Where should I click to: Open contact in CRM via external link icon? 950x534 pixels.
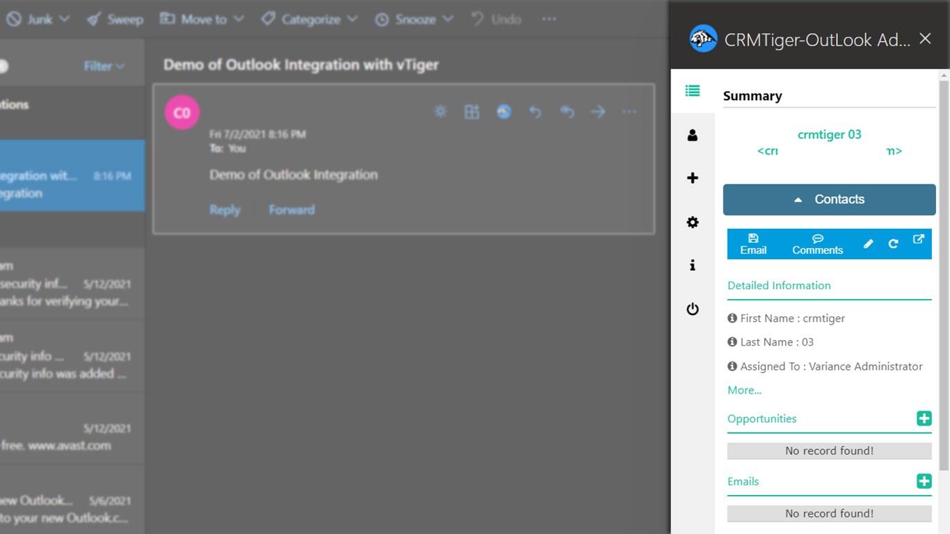[918, 239]
